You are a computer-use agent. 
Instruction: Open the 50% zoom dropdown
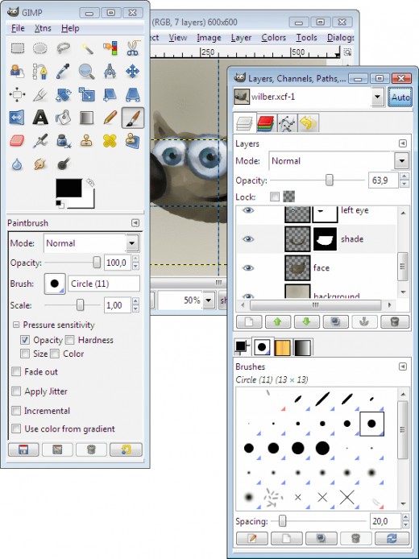pyautogui.click(x=208, y=300)
